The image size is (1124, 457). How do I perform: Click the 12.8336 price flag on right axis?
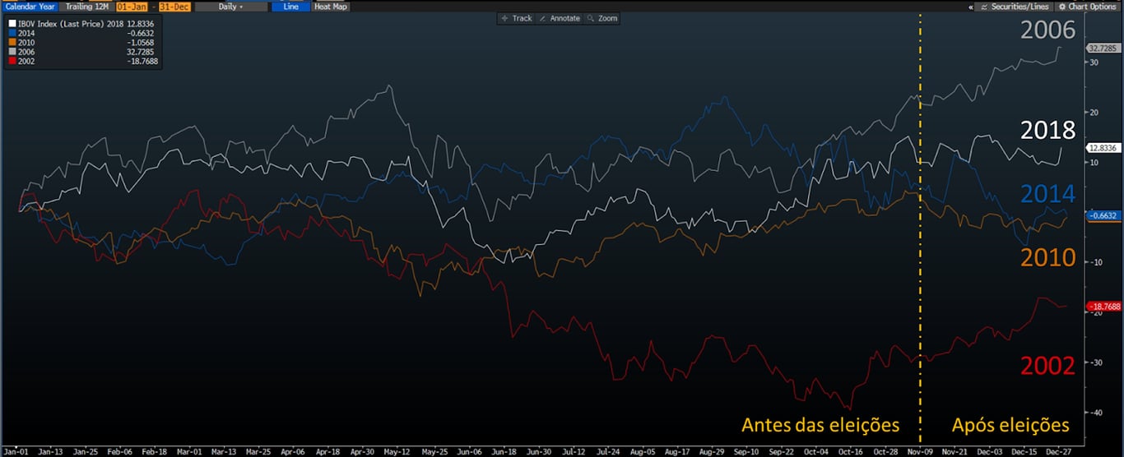(1103, 148)
